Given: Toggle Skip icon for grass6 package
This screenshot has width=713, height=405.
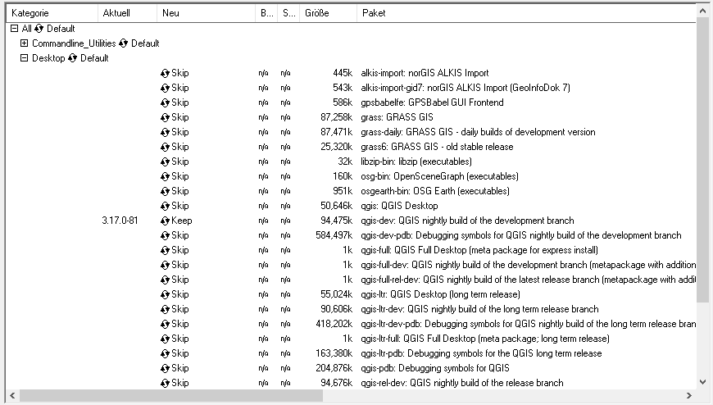Looking at the screenshot, I should click(165, 147).
